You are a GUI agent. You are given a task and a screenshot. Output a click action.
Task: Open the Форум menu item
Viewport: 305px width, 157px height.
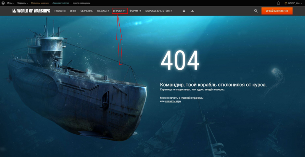pos(135,11)
